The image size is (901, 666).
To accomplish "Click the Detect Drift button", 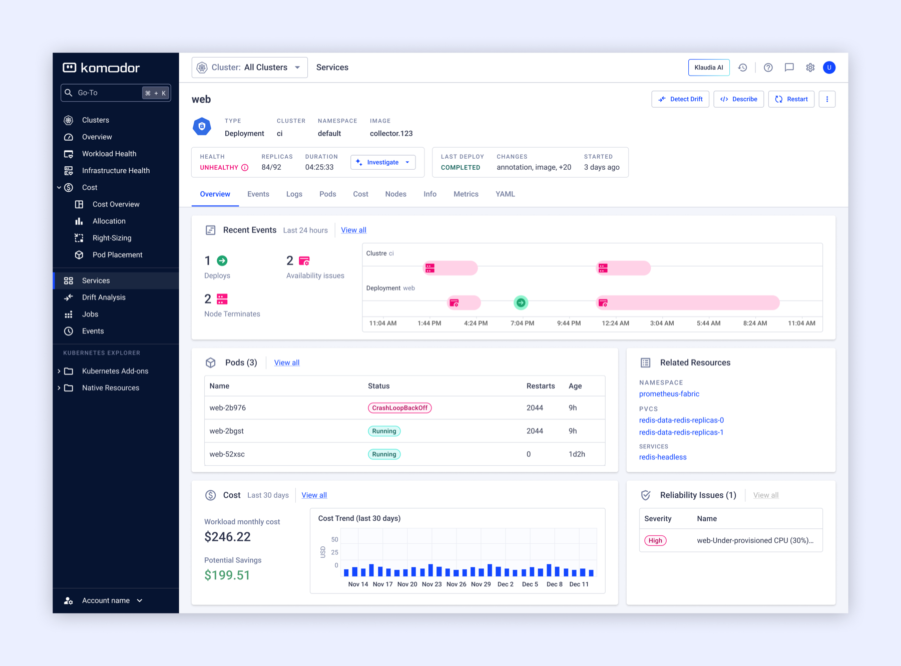I will (x=680, y=99).
